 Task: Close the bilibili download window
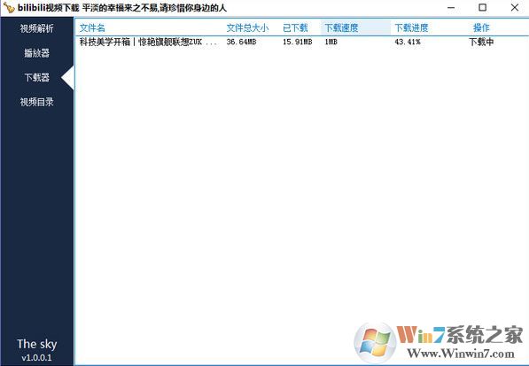pos(515,7)
